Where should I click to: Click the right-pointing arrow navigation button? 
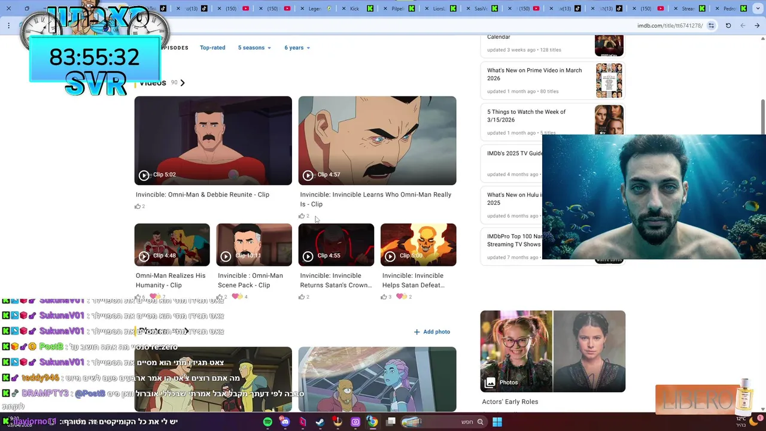pos(758,26)
